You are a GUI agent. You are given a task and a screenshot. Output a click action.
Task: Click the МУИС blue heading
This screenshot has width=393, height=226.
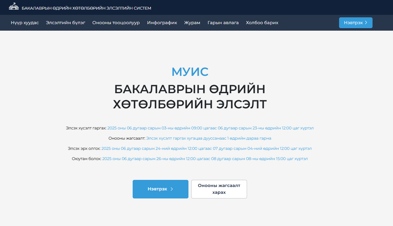pyautogui.click(x=190, y=72)
